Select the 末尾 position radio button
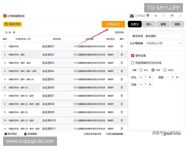This screenshot has height=149, width=186. pos(153,70)
